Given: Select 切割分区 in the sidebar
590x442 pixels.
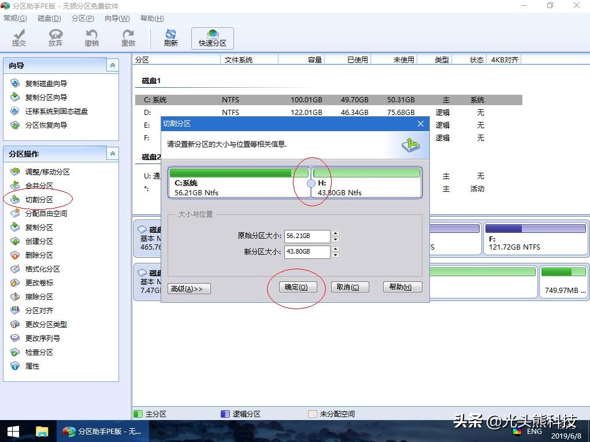Looking at the screenshot, I should [38, 199].
